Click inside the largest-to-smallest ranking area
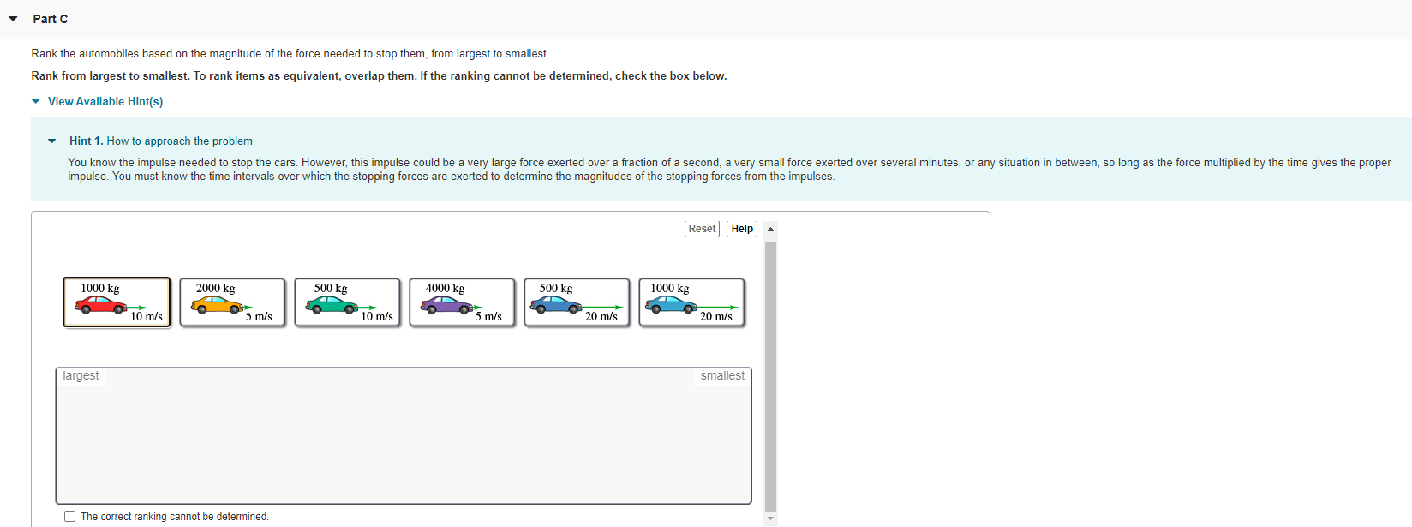The image size is (1412, 527). [404, 436]
